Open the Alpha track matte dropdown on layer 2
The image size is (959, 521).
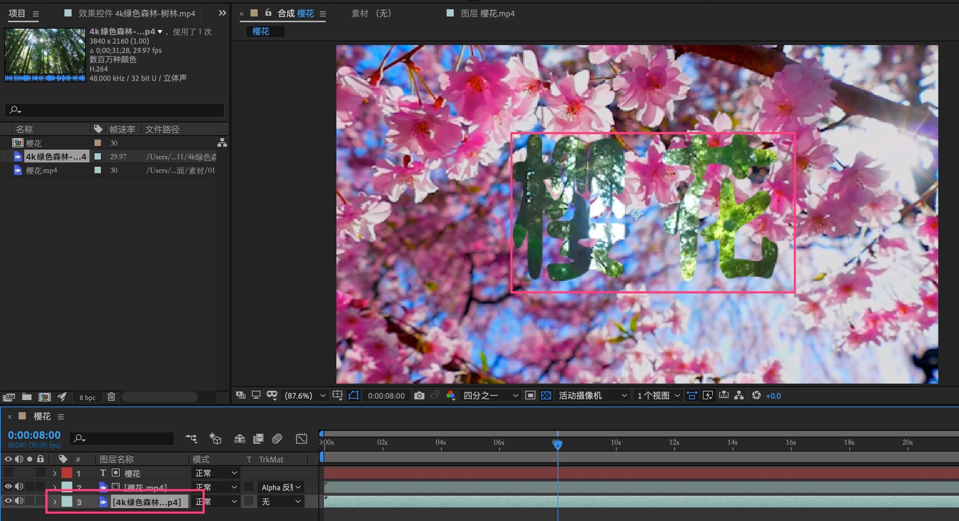(281, 487)
